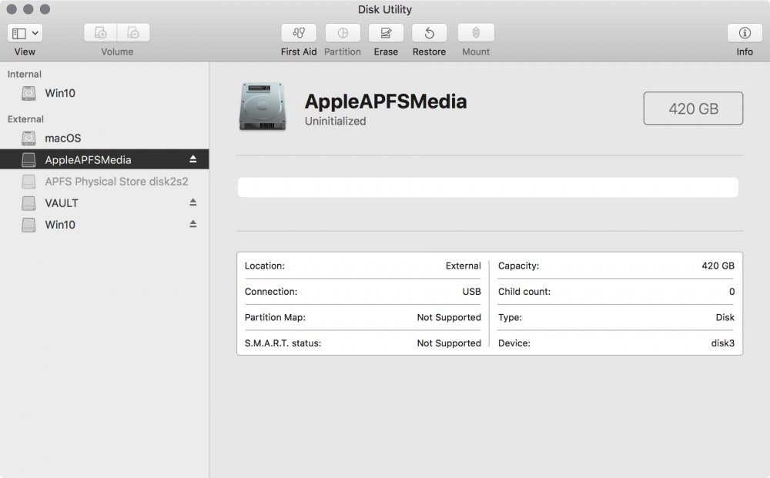Click the Capacity 420 GB value
The height and width of the screenshot is (478, 770).
point(718,266)
